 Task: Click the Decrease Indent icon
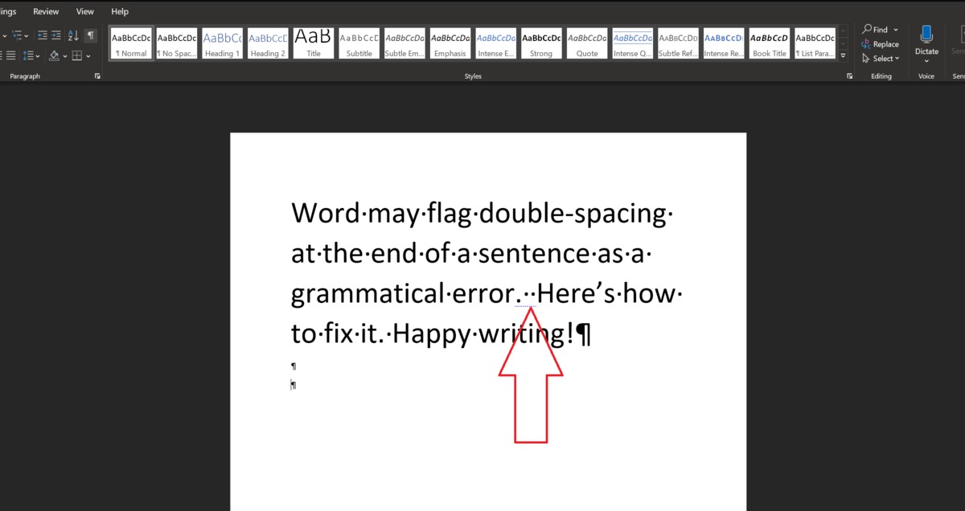[43, 35]
